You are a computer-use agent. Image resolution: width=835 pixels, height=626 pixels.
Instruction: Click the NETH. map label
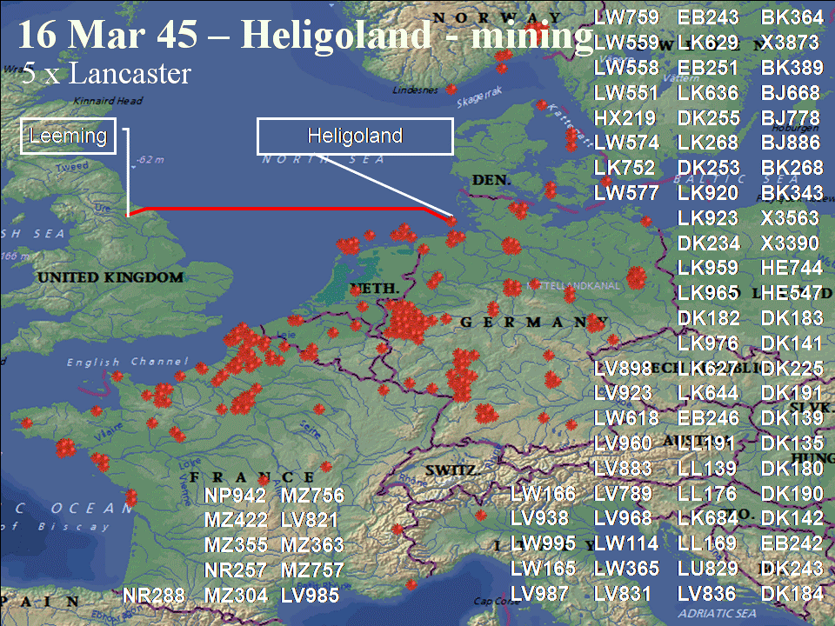pos(374,289)
